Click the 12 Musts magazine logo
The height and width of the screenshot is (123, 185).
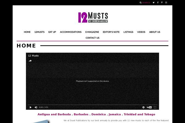[x=93, y=18]
